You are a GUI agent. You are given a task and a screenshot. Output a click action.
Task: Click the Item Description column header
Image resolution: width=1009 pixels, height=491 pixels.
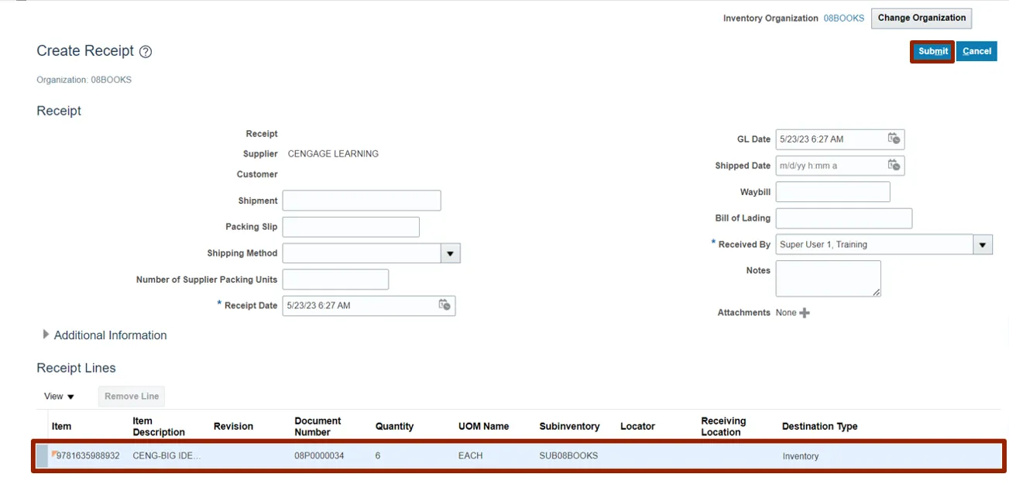159,427
